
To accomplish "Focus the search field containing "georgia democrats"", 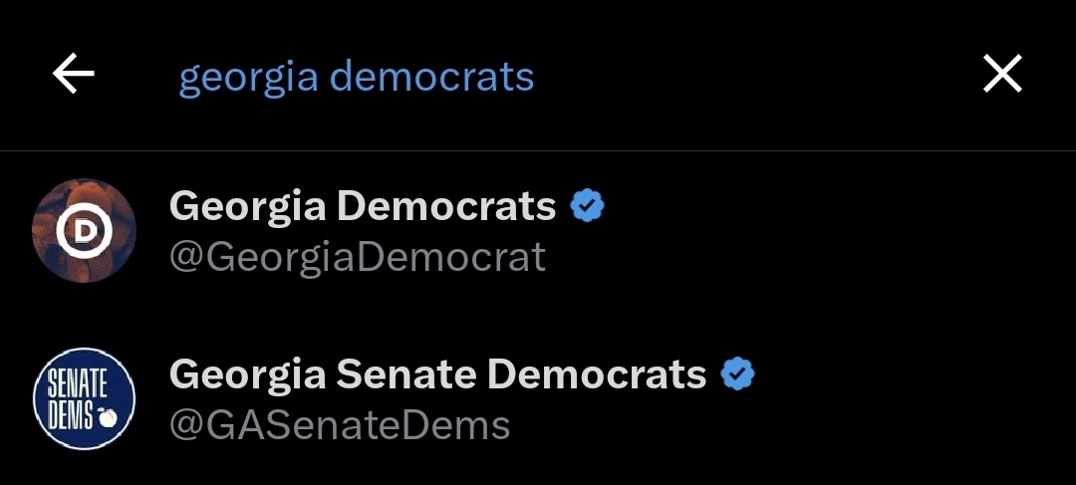I will pos(357,77).
